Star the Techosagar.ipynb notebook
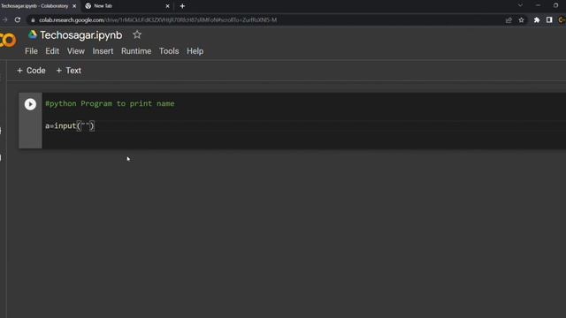This screenshot has height=318, width=566. coord(137,35)
